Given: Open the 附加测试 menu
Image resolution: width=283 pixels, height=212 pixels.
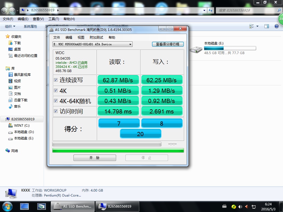Looking at the screenshot, I should 96,38.
